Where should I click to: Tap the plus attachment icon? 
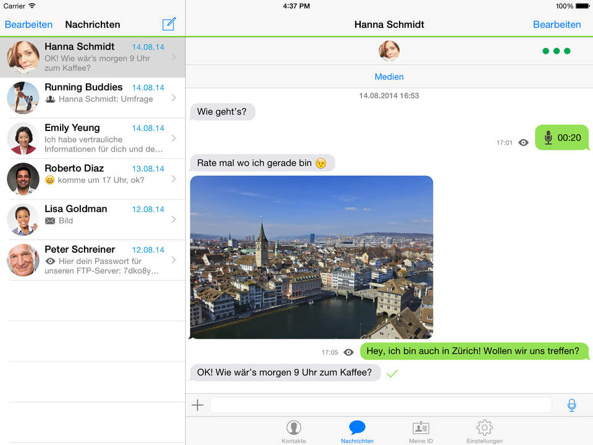pyautogui.click(x=197, y=405)
